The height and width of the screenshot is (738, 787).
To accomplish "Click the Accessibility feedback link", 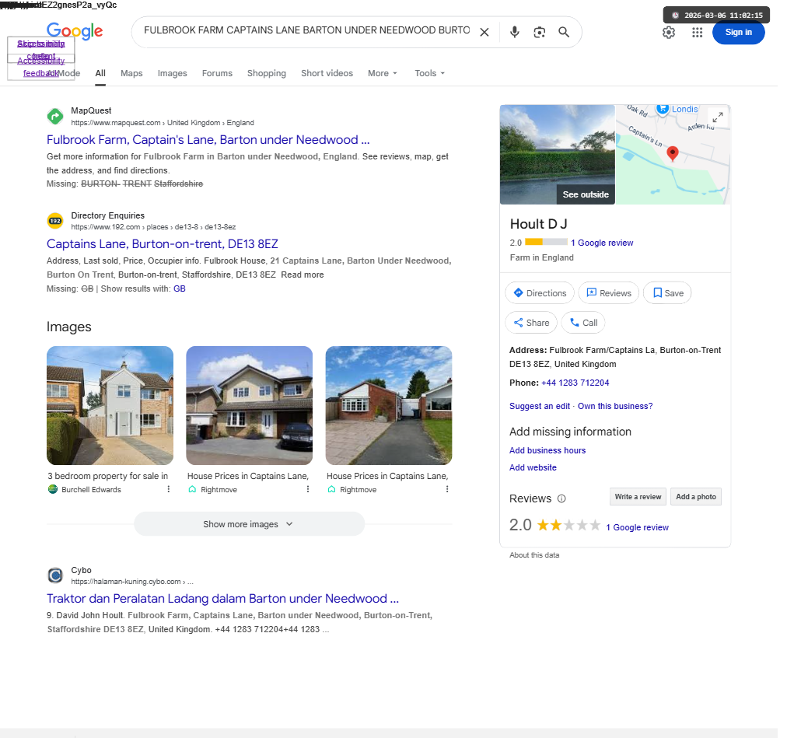I will (40, 66).
